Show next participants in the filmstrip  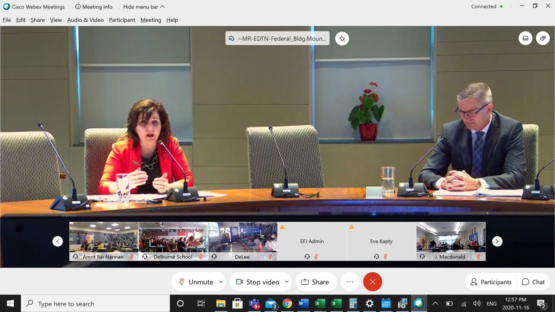pyautogui.click(x=497, y=241)
